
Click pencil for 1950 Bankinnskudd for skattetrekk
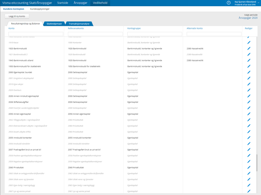click(249, 66)
